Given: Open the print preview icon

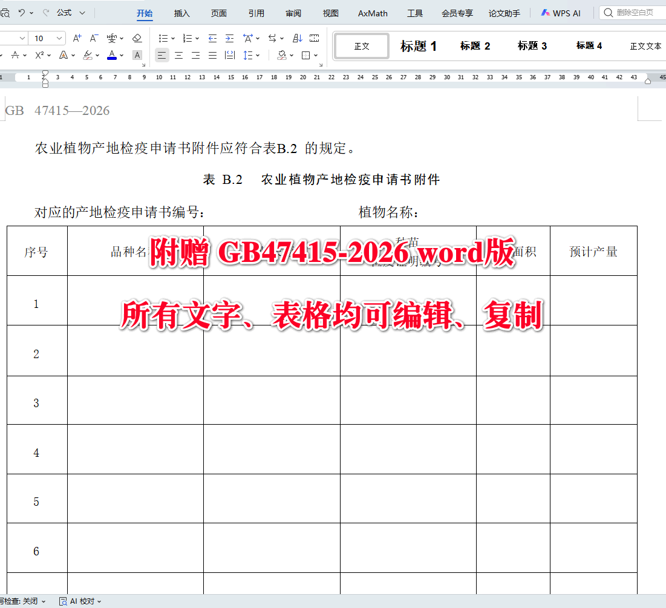Looking at the screenshot, I should click(x=5, y=13).
